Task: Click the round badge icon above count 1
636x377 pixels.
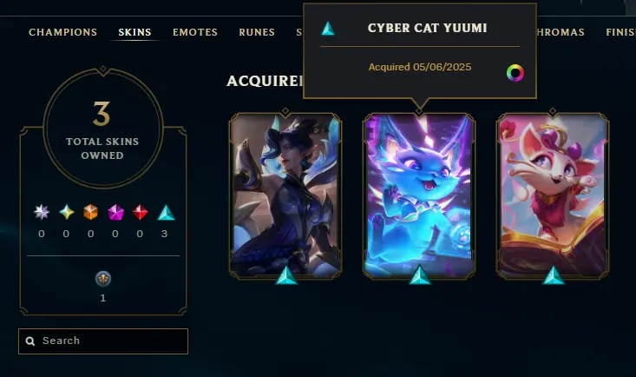Action: pyautogui.click(x=103, y=279)
